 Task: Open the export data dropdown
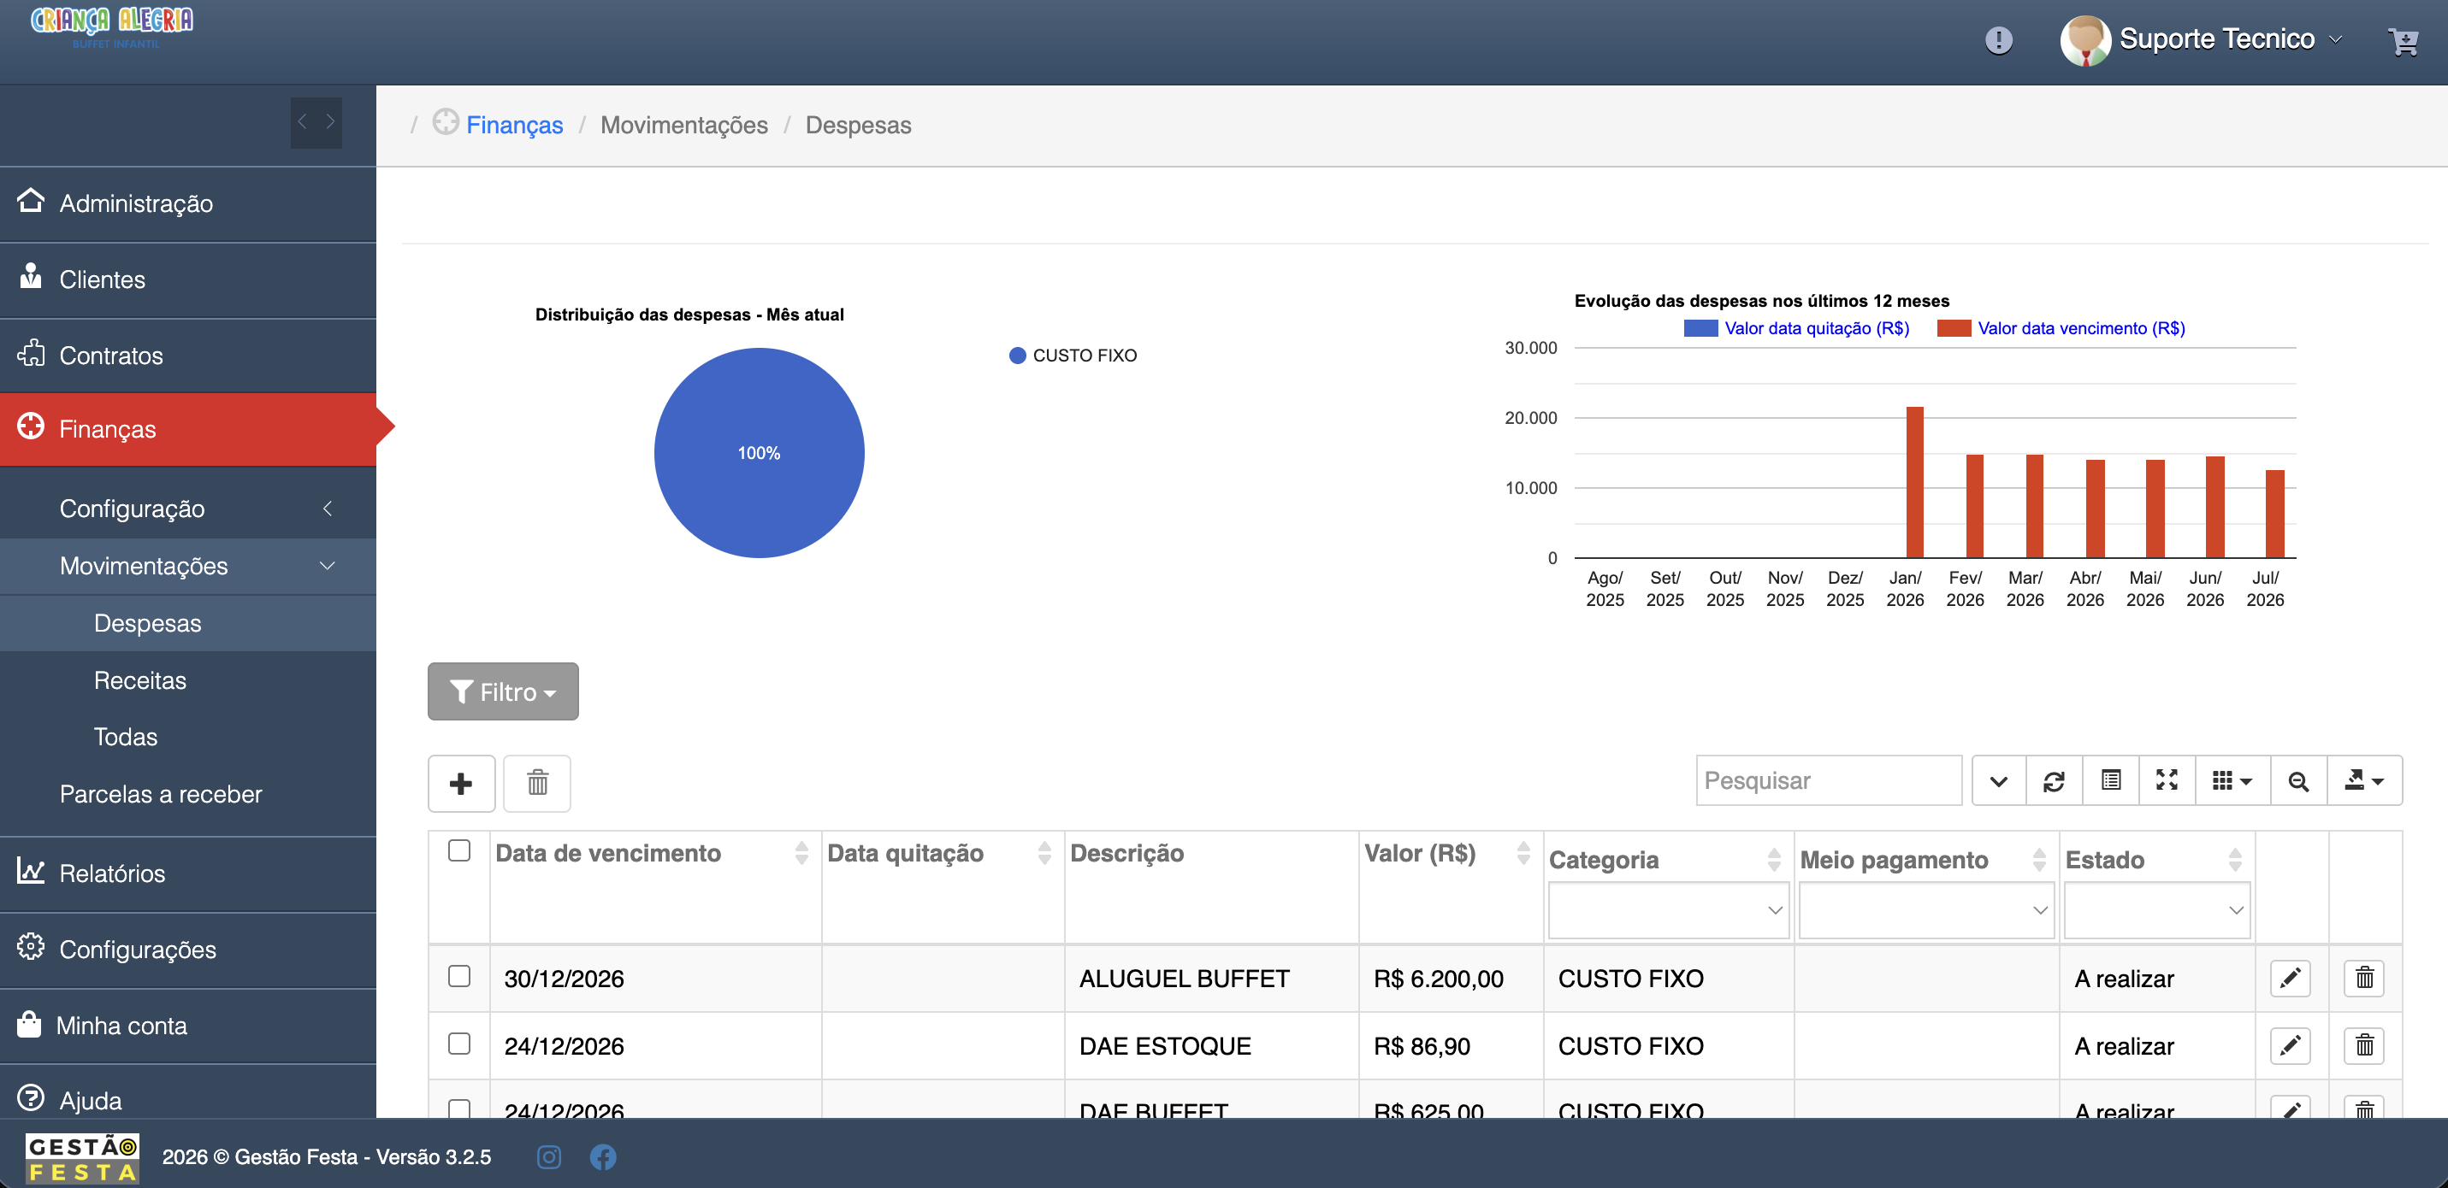click(2364, 780)
